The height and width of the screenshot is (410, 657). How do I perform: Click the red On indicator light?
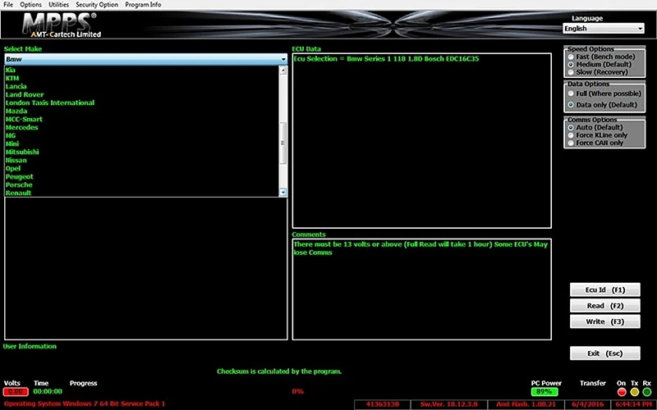[622, 392]
